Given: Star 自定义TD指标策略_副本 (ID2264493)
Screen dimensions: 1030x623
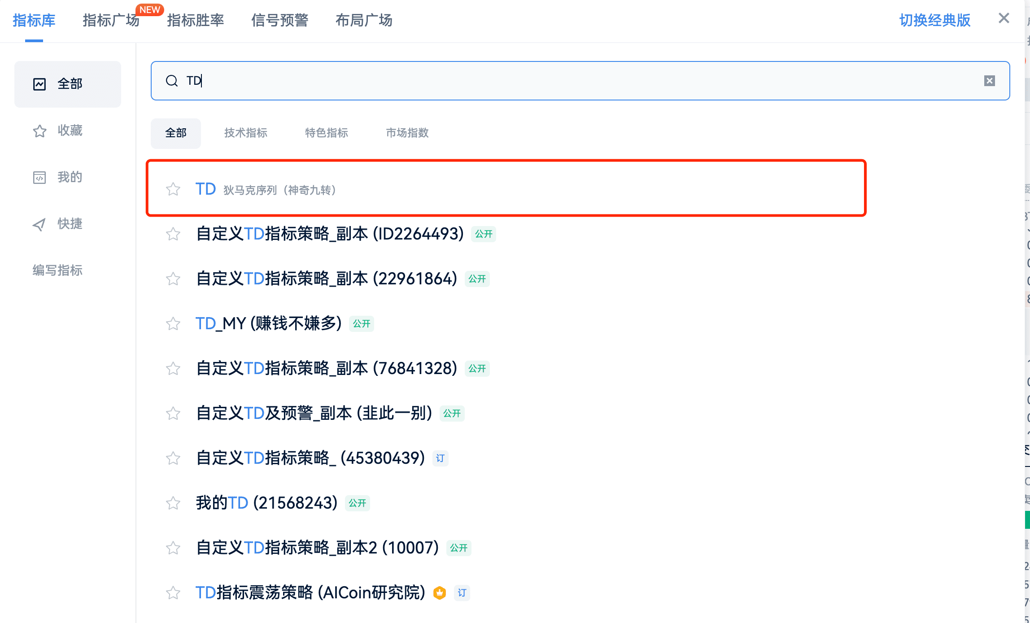Looking at the screenshot, I should point(173,234).
